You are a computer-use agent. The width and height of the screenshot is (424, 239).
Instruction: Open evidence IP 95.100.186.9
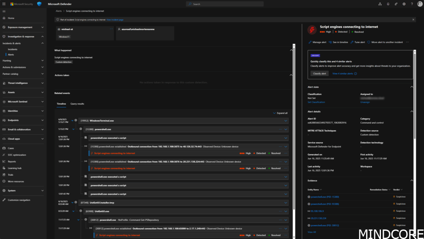point(317,211)
